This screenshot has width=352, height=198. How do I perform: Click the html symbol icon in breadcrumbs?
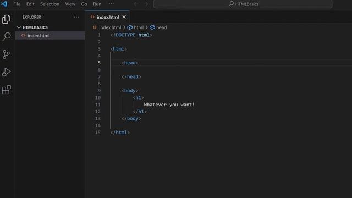click(130, 28)
